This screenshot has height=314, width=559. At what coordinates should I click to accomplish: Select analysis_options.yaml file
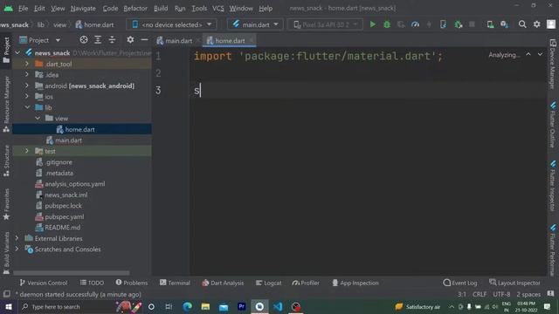pyautogui.click(x=75, y=184)
